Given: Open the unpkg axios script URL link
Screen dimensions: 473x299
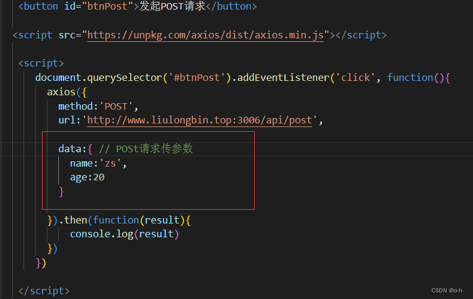Looking at the screenshot, I should [205, 35].
